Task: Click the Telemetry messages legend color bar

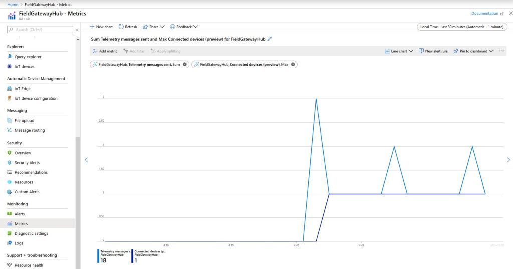Action: [x=99, y=256]
